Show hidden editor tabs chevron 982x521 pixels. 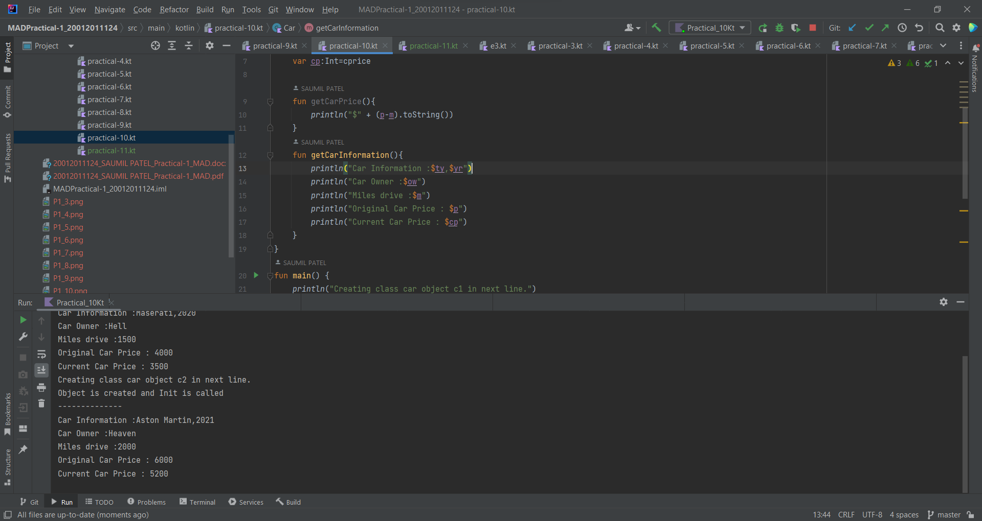click(944, 45)
